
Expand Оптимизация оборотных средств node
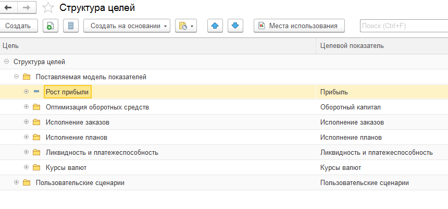coord(26,107)
